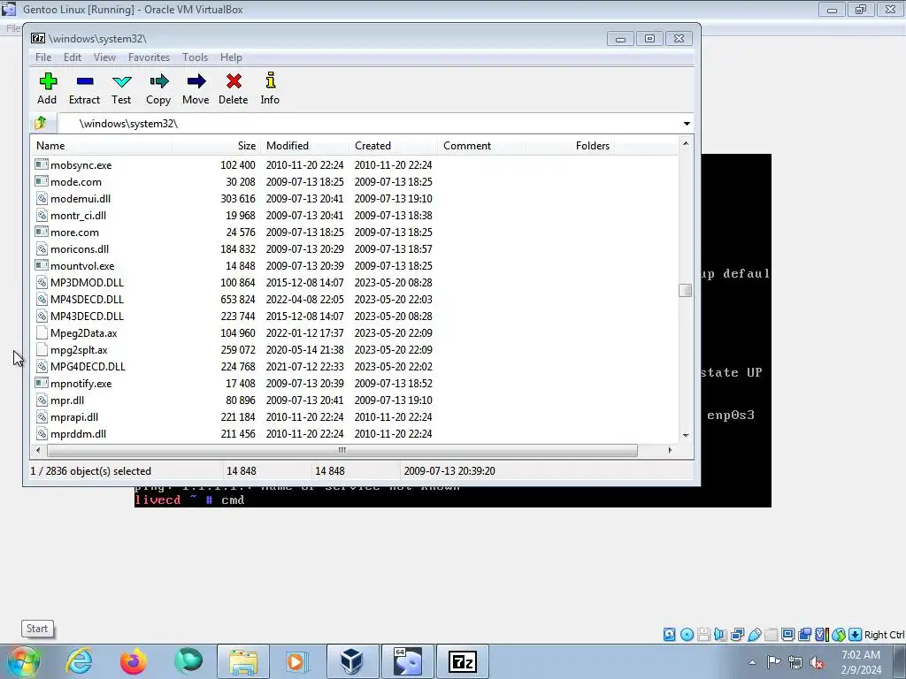
Task: Click the network tray icon
Action: (x=795, y=663)
